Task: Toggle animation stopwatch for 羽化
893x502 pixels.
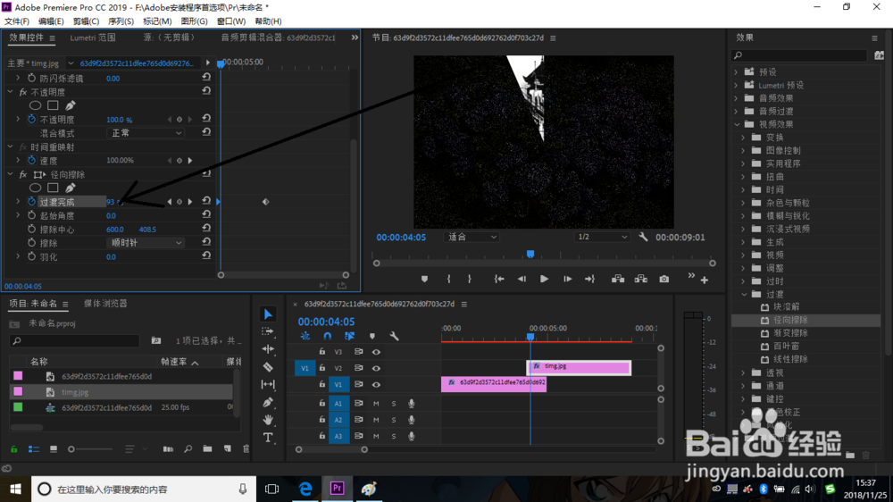Action: (x=31, y=257)
